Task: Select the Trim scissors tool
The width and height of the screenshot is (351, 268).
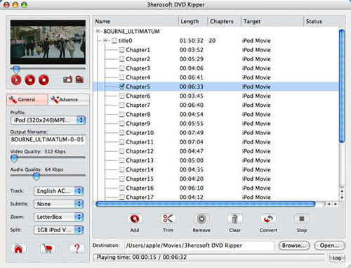Action: coord(168,219)
